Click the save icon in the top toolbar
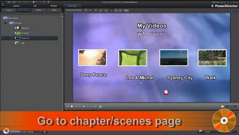239x135 pixels. click(34, 2)
